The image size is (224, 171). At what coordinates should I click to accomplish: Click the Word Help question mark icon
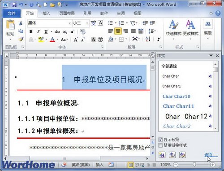[x=218, y=13]
